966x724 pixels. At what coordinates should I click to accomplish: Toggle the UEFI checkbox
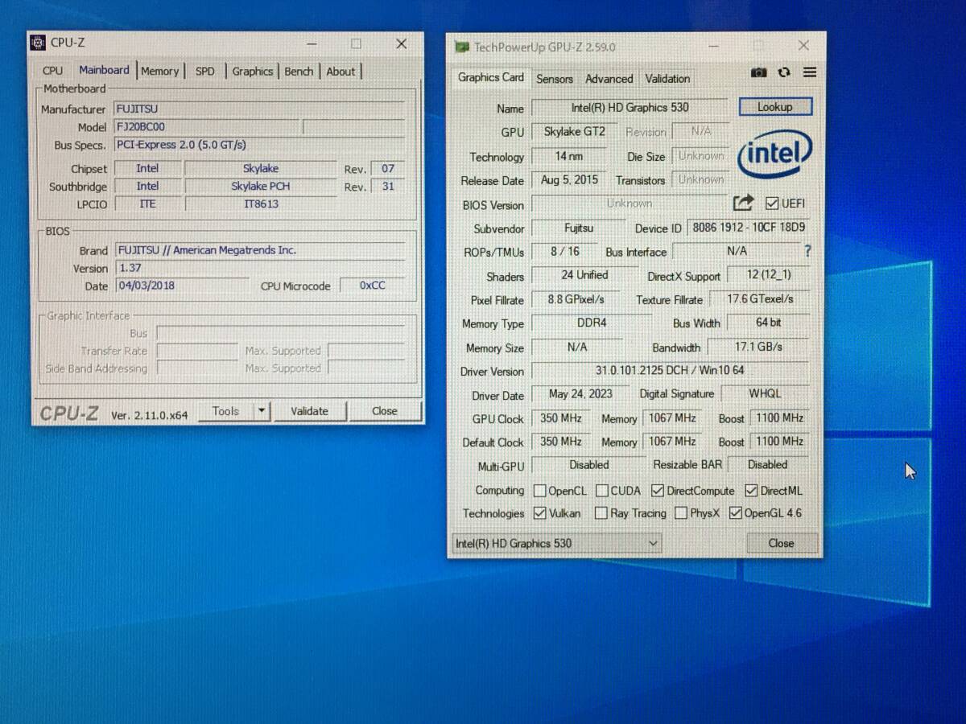(x=772, y=203)
